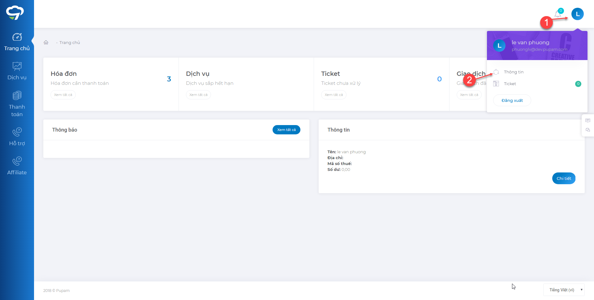Open Hỗ trợ support section

[17, 137]
